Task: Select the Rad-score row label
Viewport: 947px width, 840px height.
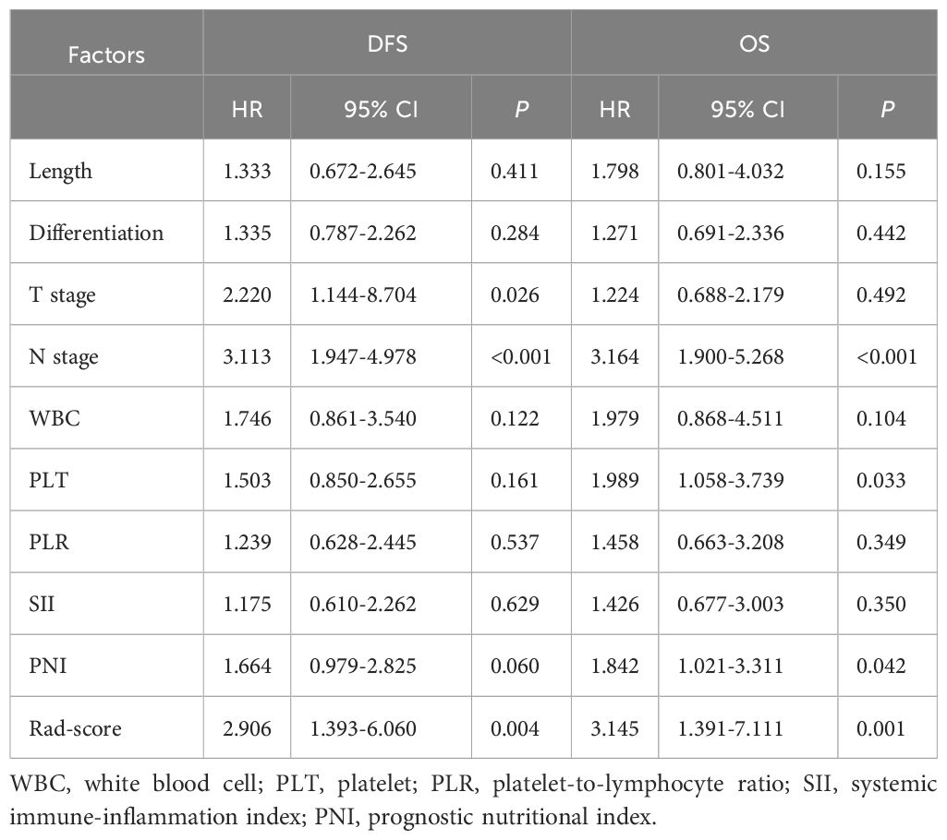Action: pos(75,728)
